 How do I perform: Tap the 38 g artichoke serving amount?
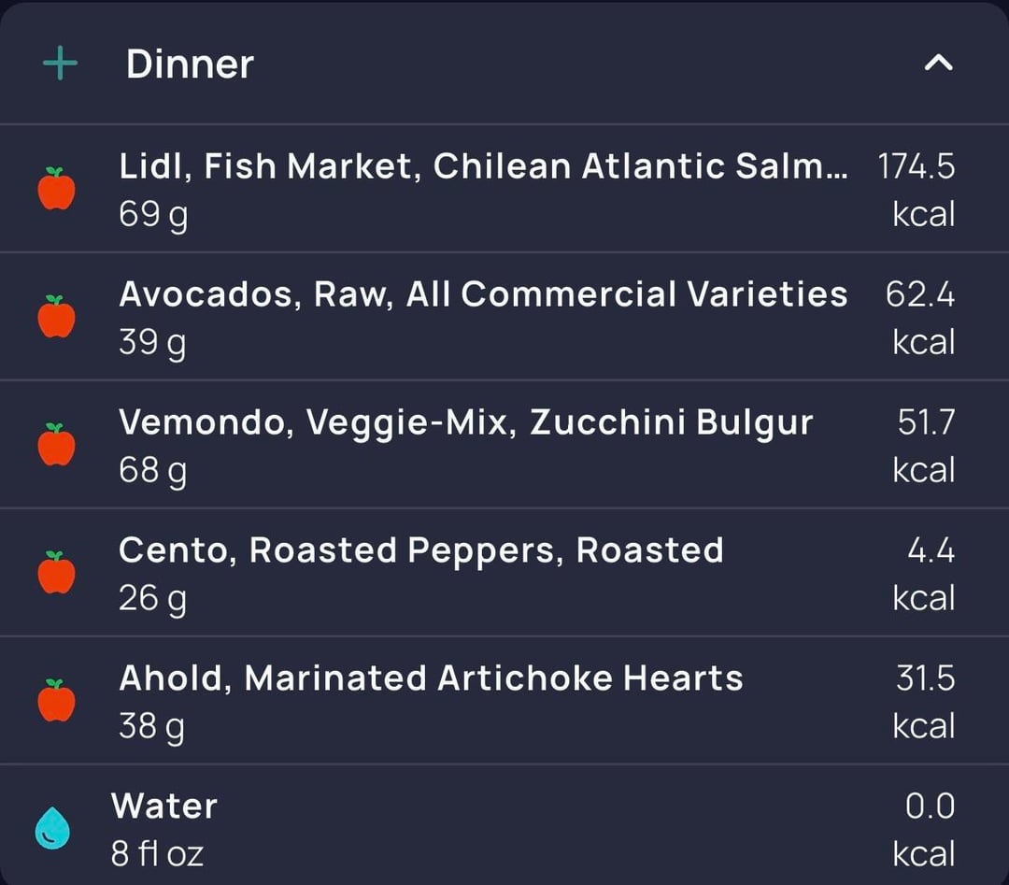pyautogui.click(x=151, y=727)
